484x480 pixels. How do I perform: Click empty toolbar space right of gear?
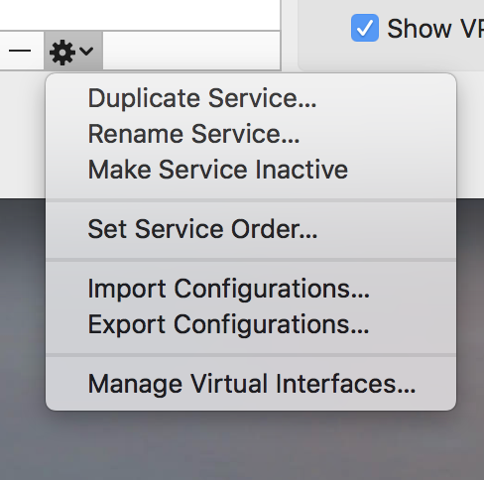191,51
